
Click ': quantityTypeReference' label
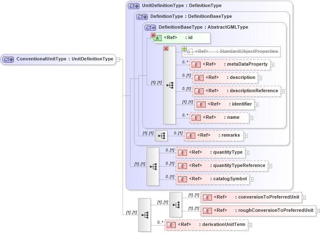(x=238, y=165)
